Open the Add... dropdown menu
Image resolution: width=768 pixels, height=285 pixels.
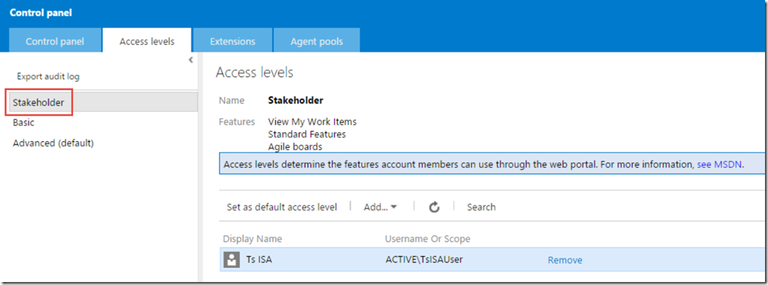[x=380, y=207]
